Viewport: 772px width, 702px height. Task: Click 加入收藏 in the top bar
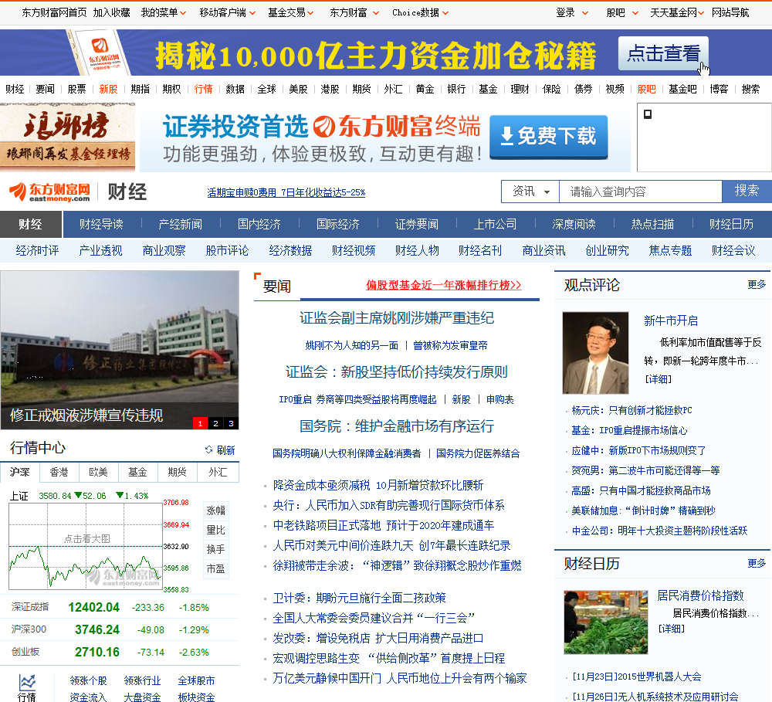tap(112, 13)
